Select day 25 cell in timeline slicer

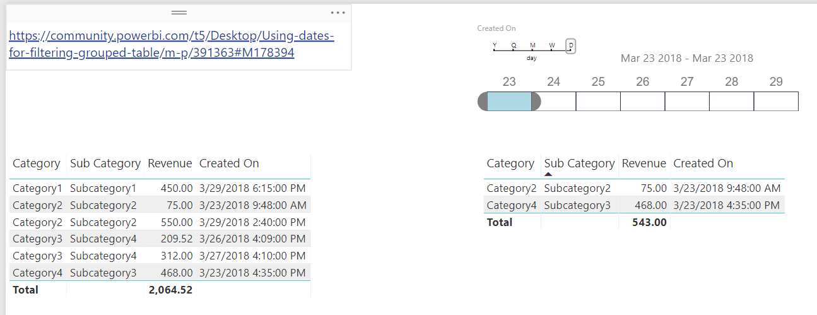point(598,101)
